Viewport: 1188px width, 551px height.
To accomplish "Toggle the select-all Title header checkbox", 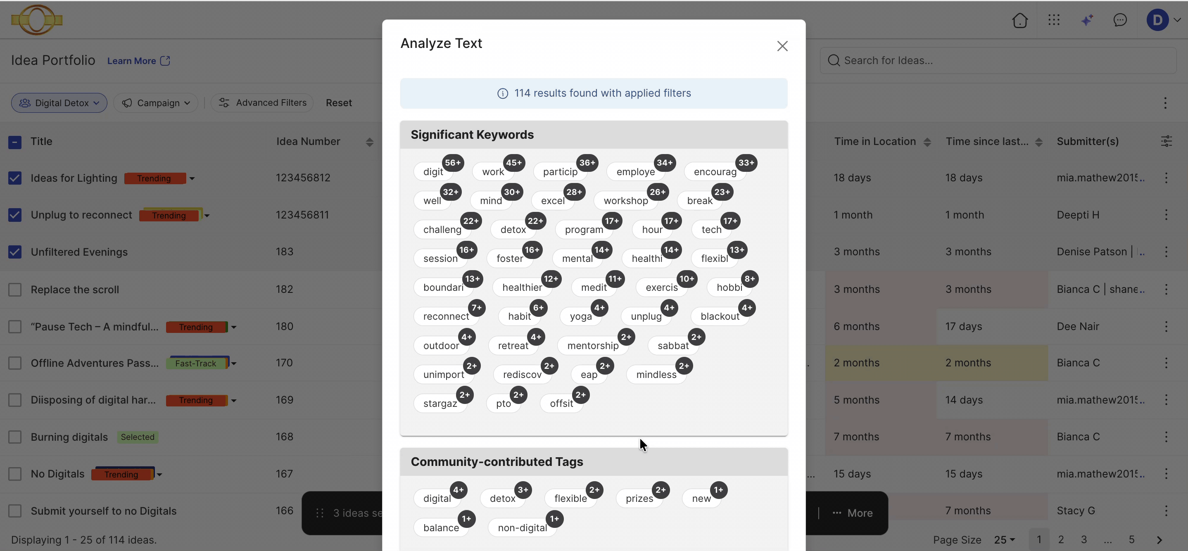I will click(15, 142).
